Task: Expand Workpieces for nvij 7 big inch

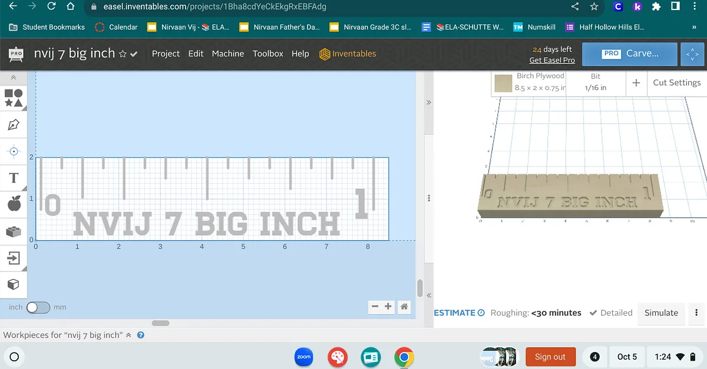Action: (x=128, y=335)
